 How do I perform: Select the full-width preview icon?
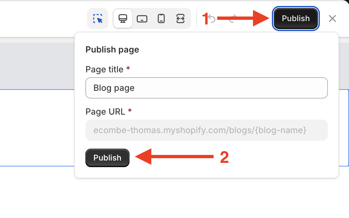180,18
